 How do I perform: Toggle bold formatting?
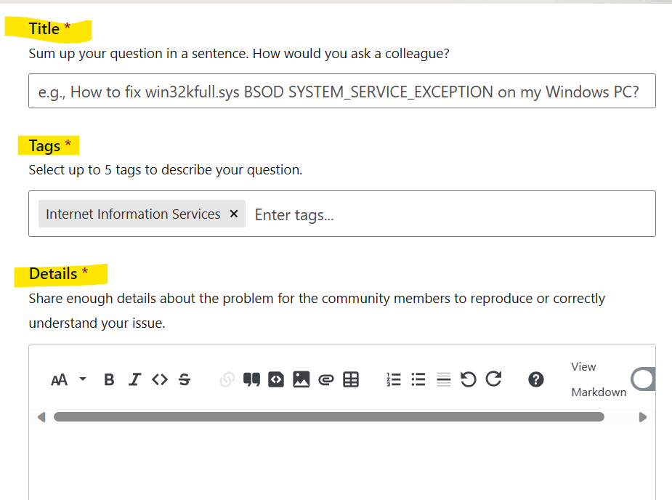(x=109, y=379)
